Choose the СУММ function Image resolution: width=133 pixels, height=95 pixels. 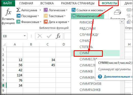point(95,53)
